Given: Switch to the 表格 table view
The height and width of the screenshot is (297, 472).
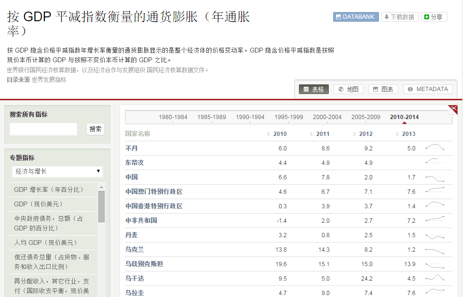Looking at the screenshot, I should tap(314, 89).
